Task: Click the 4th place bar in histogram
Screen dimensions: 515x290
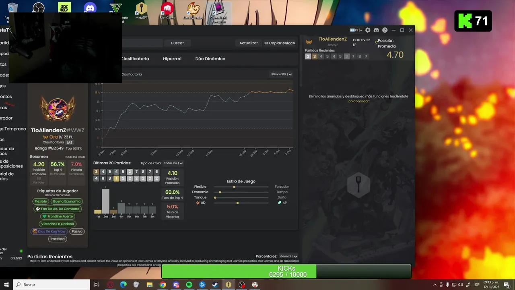Action: 121,208
